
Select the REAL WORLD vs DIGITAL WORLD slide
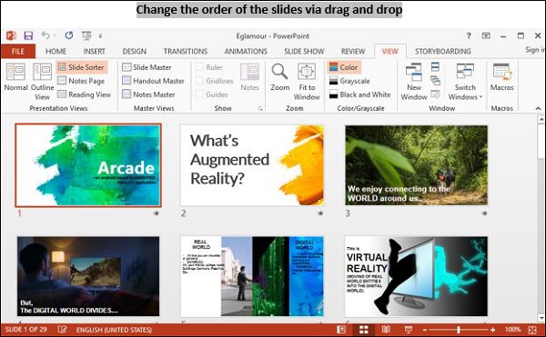tap(252, 276)
